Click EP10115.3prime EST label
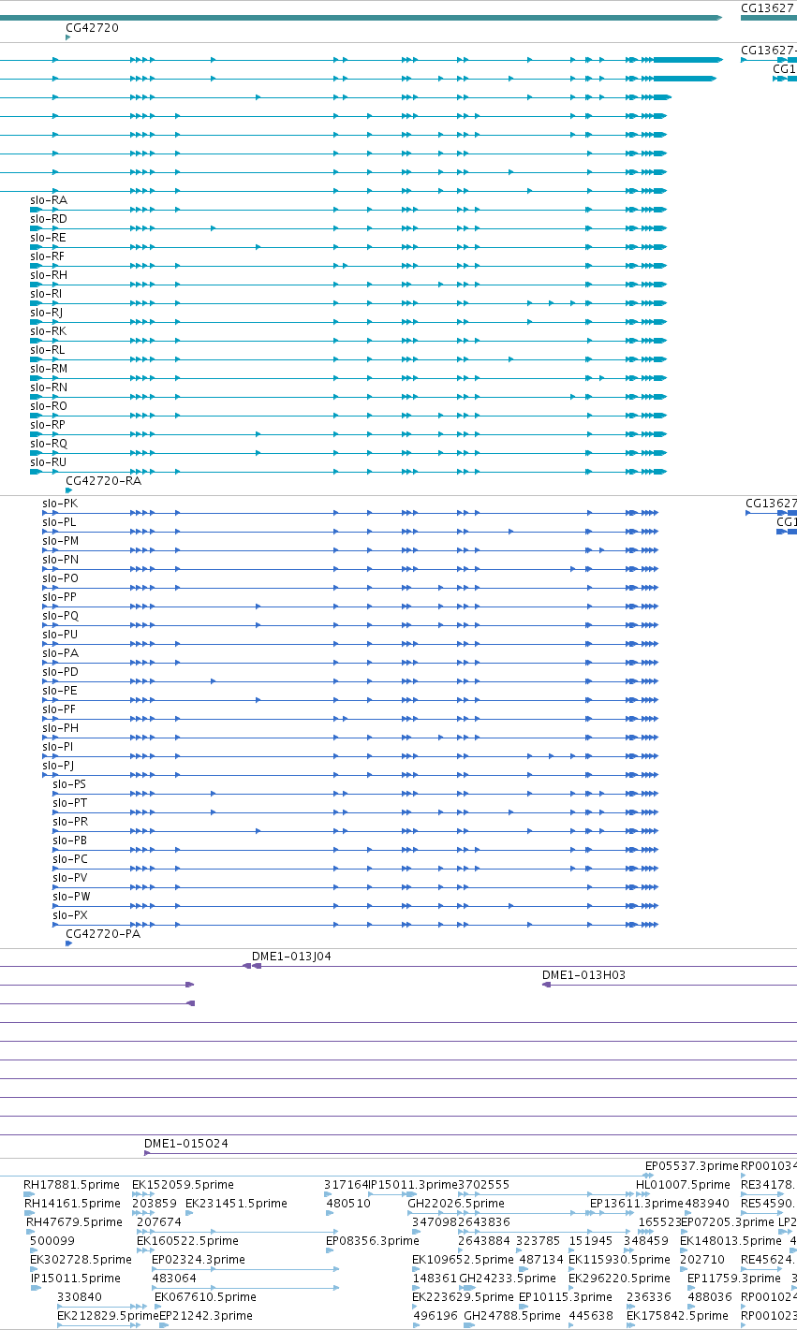 (x=566, y=1297)
